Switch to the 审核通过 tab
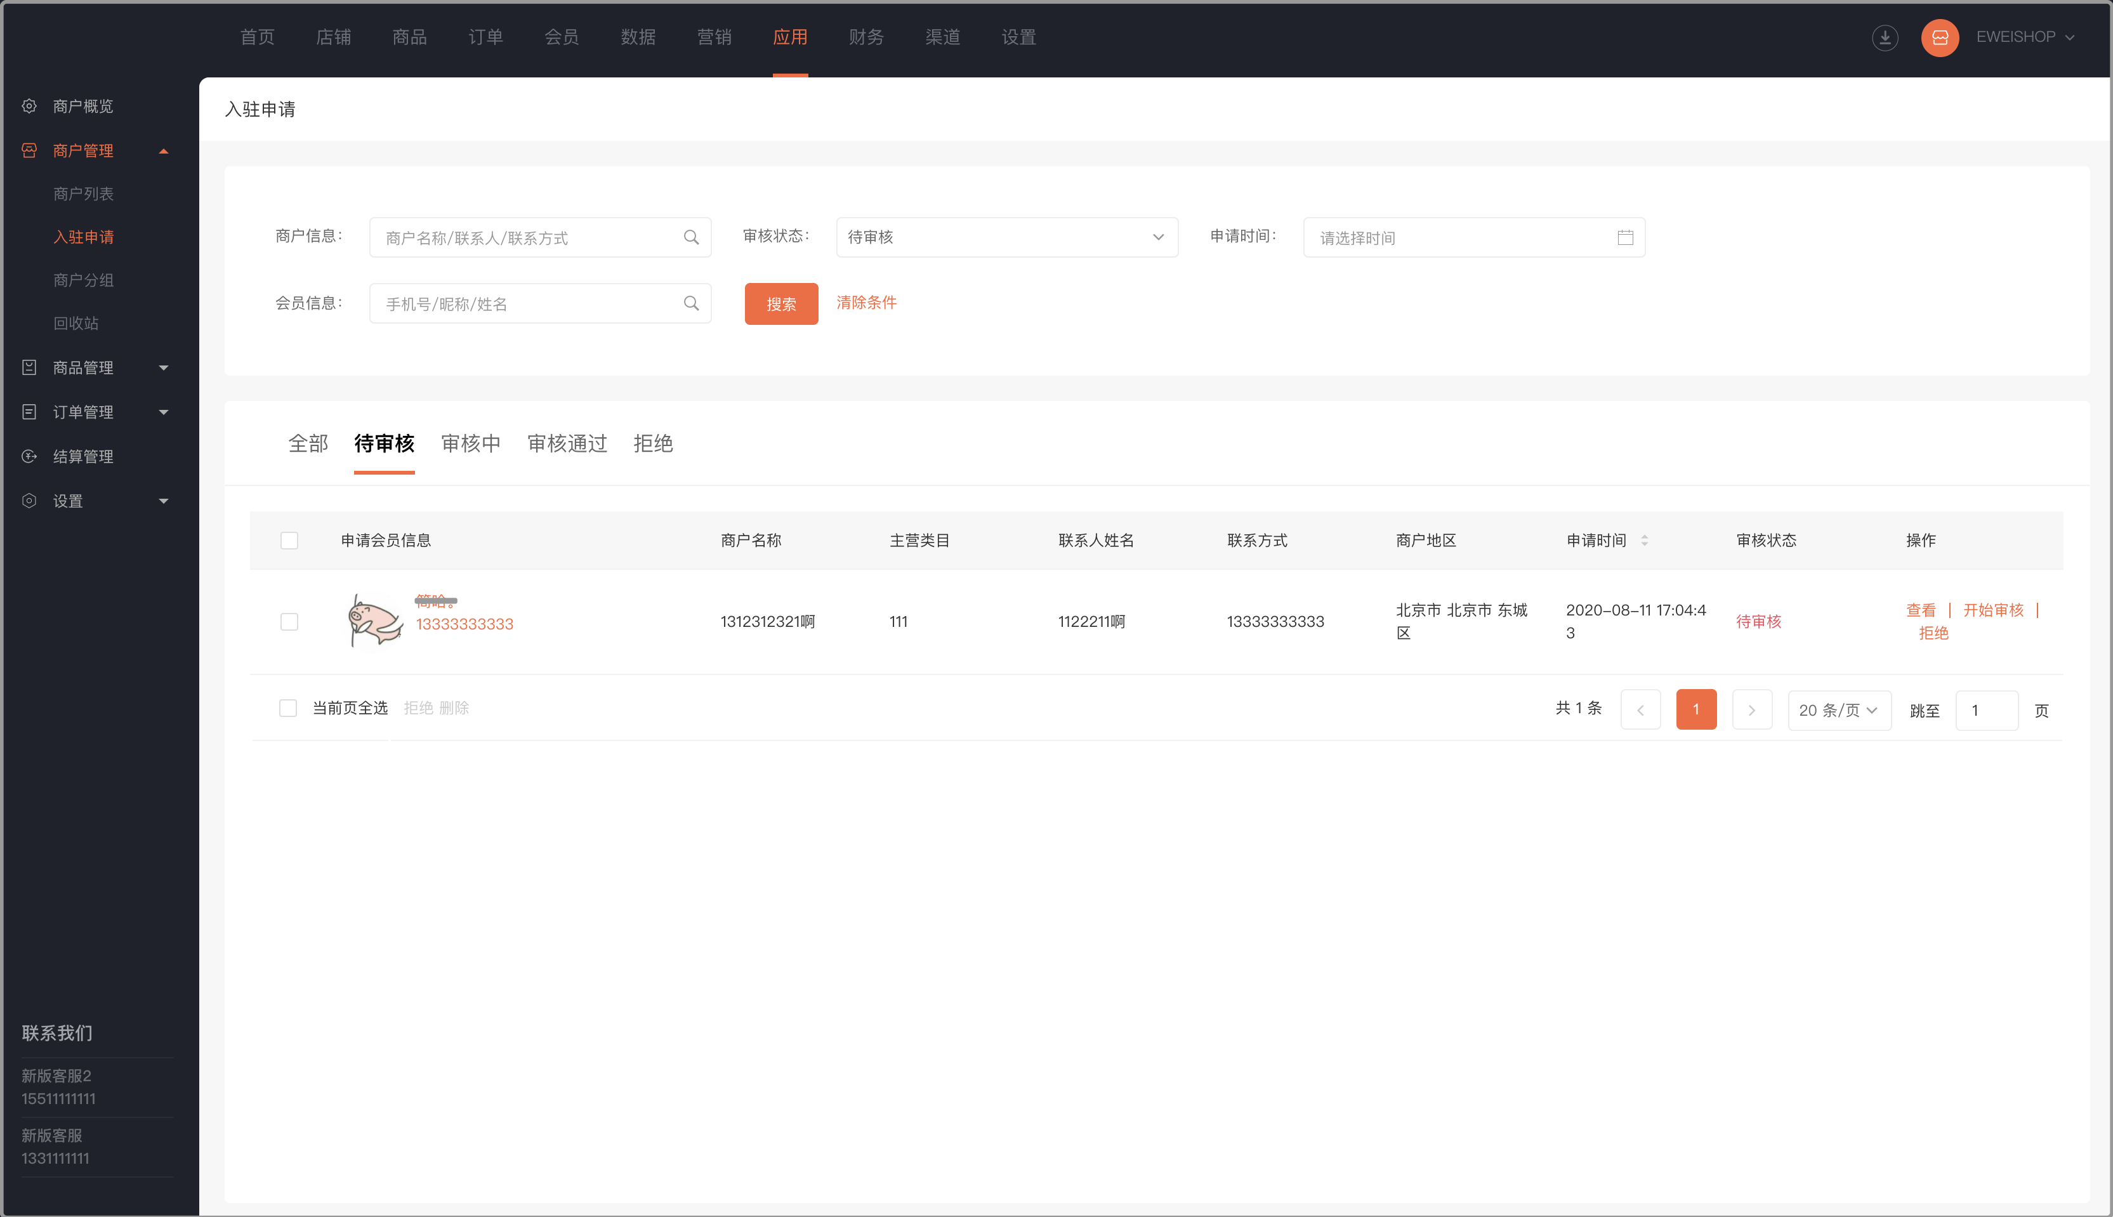Image resolution: width=2113 pixels, height=1217 pixels. point(567,443)
